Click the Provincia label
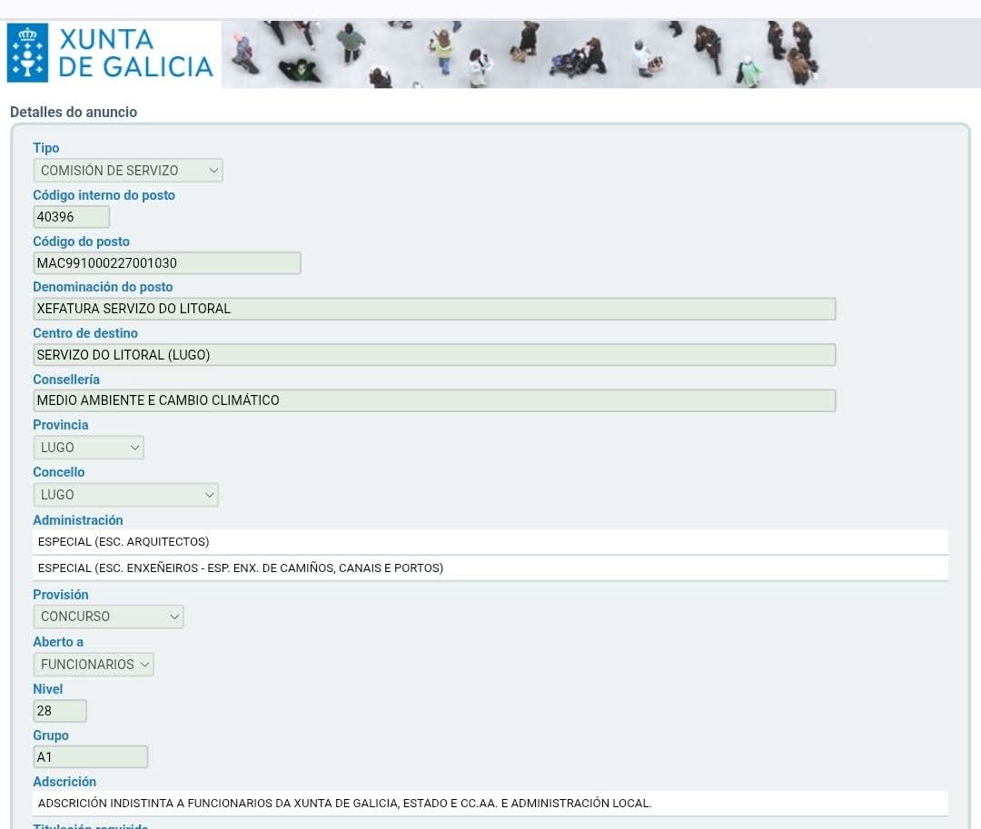 61,425
